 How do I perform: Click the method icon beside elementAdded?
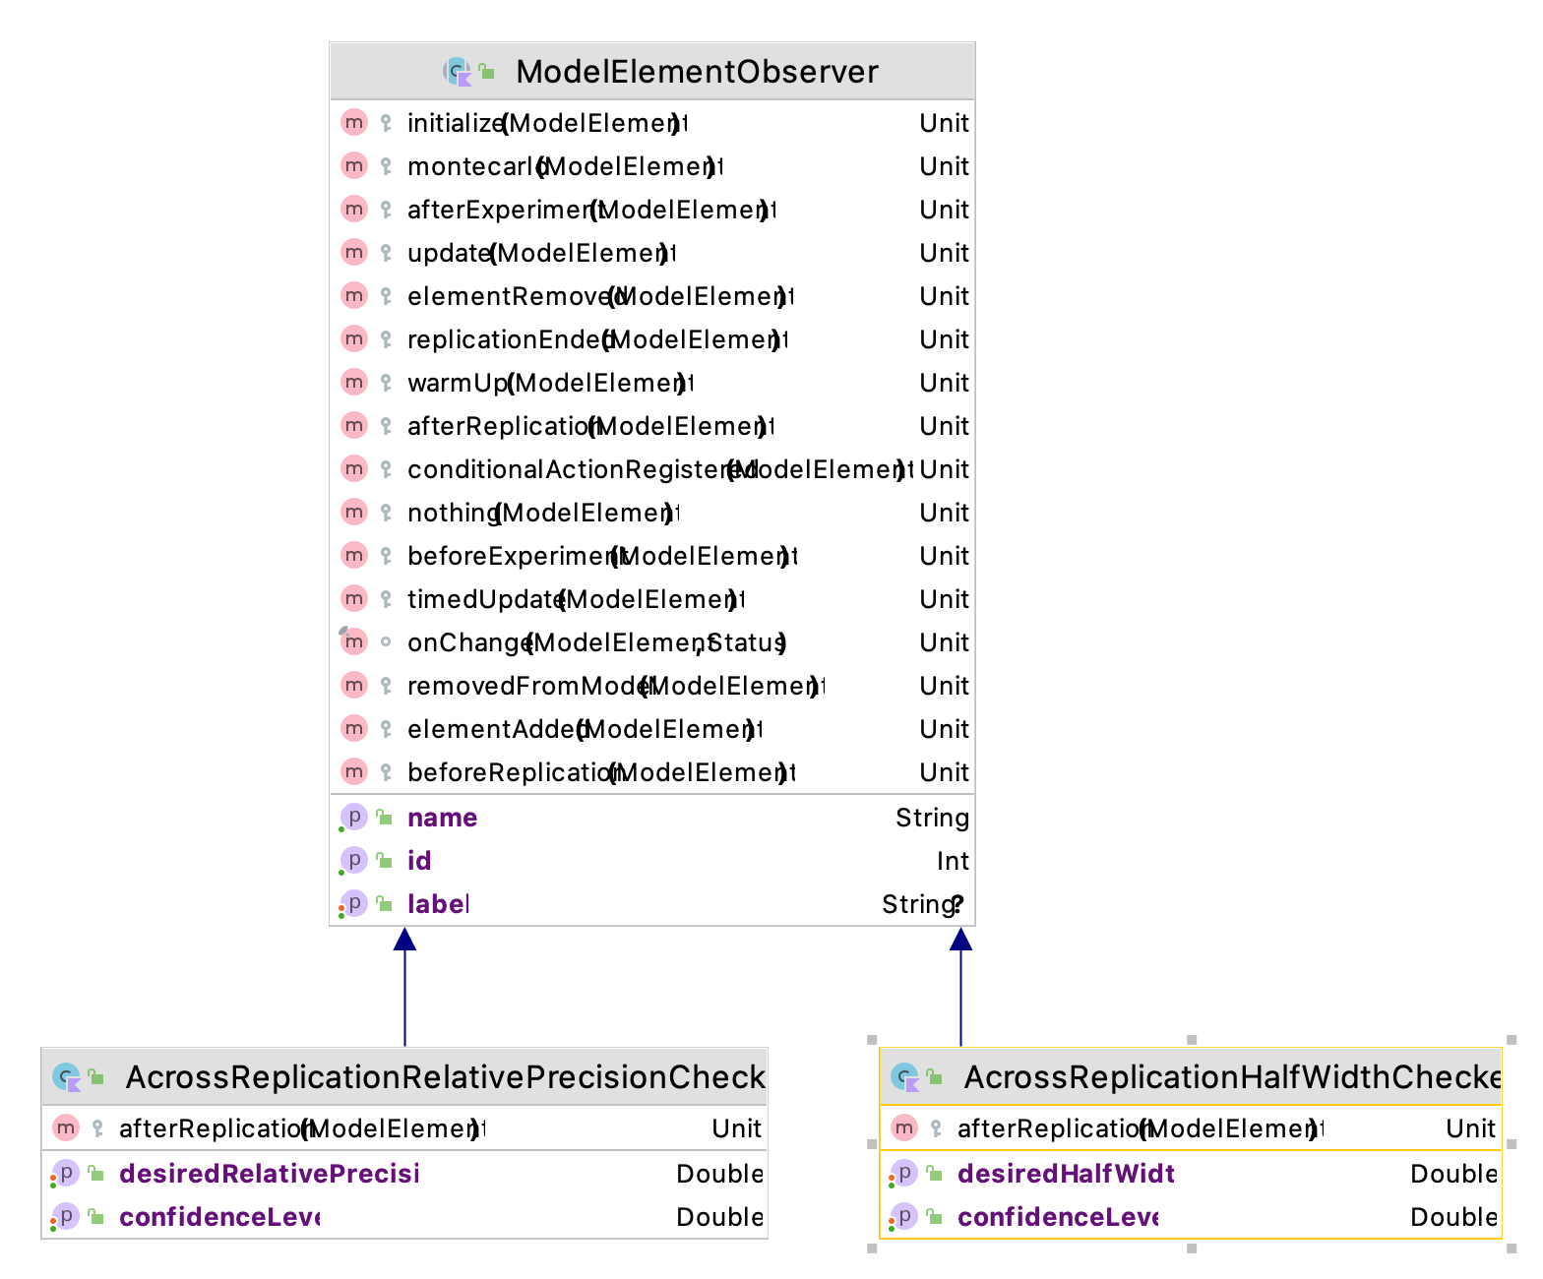[354, 728]
